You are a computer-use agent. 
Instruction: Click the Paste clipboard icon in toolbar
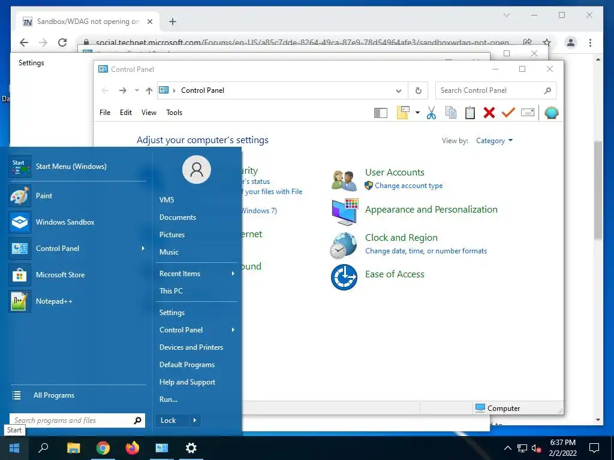(x=470, y=113)
